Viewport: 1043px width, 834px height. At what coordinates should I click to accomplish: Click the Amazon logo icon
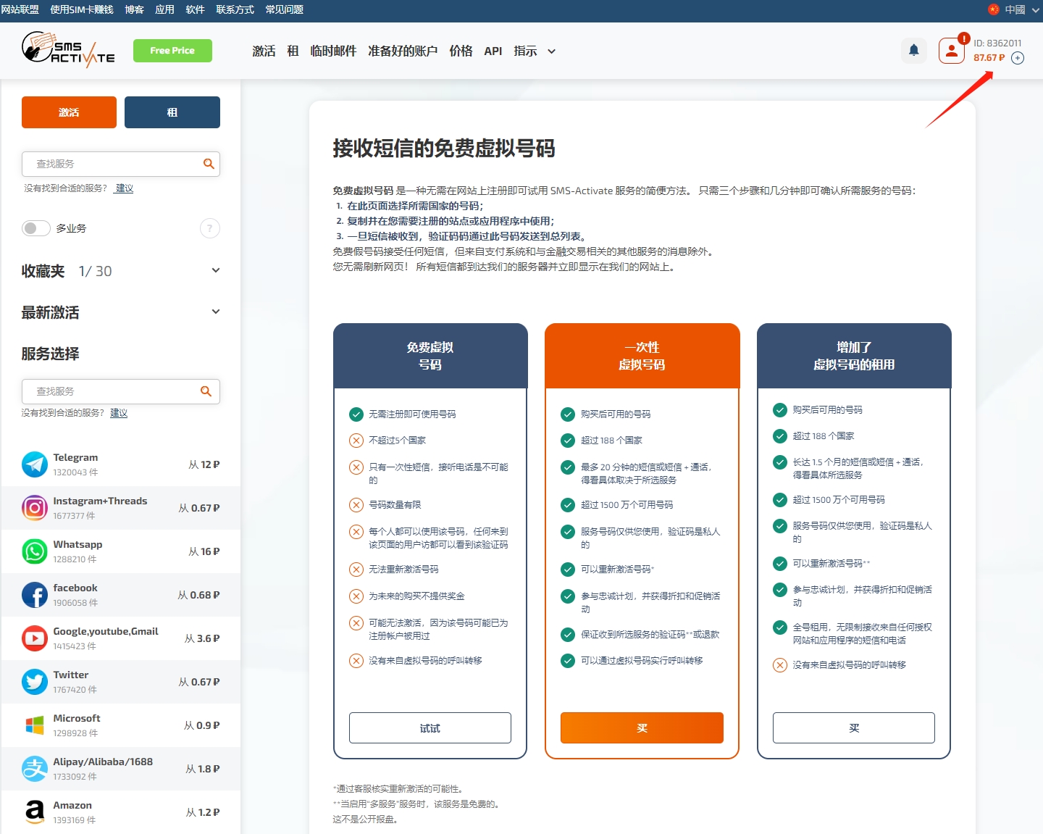click(x=35, y=812)
